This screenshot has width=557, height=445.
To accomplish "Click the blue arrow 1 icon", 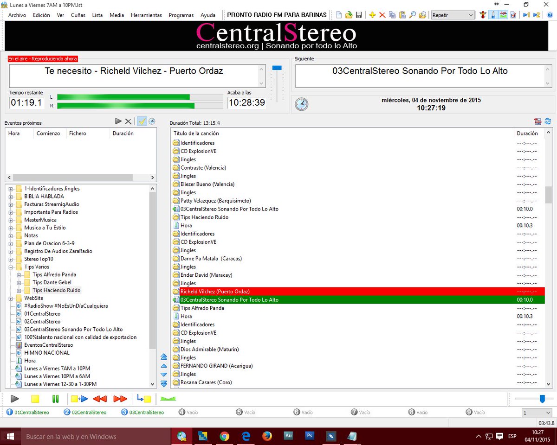I will [526, 15].
